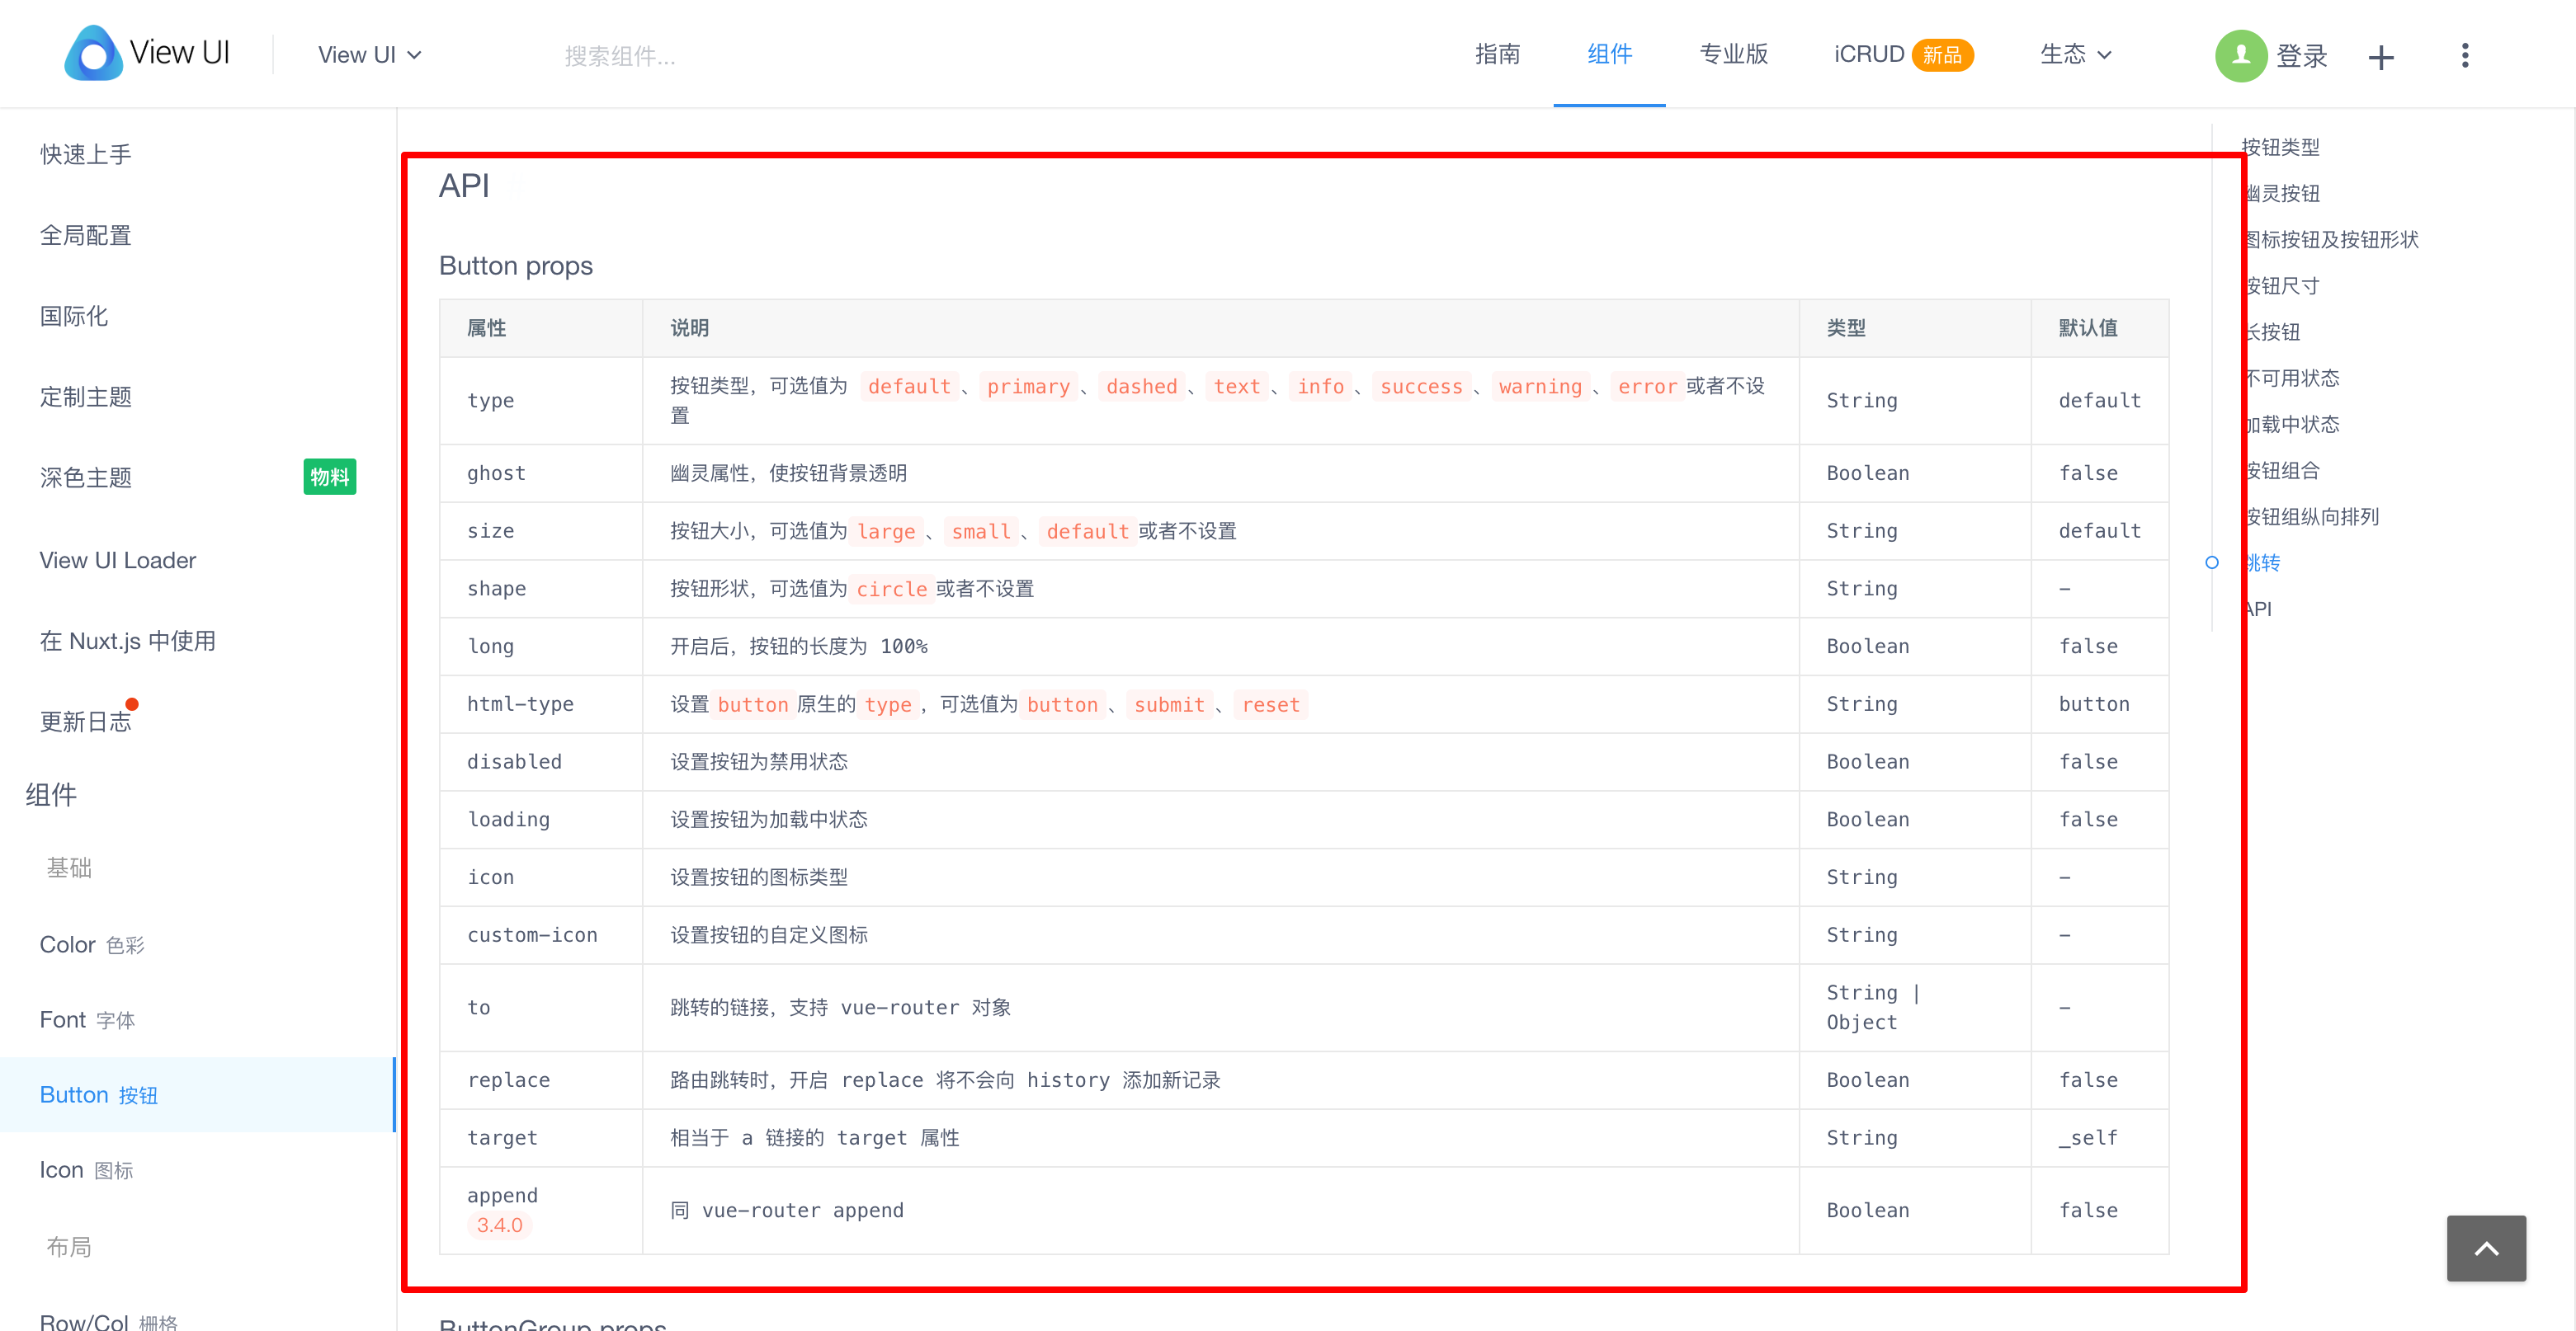
Task: Click the user avatar icon beside 登录
Action: tap(2241, 56)
